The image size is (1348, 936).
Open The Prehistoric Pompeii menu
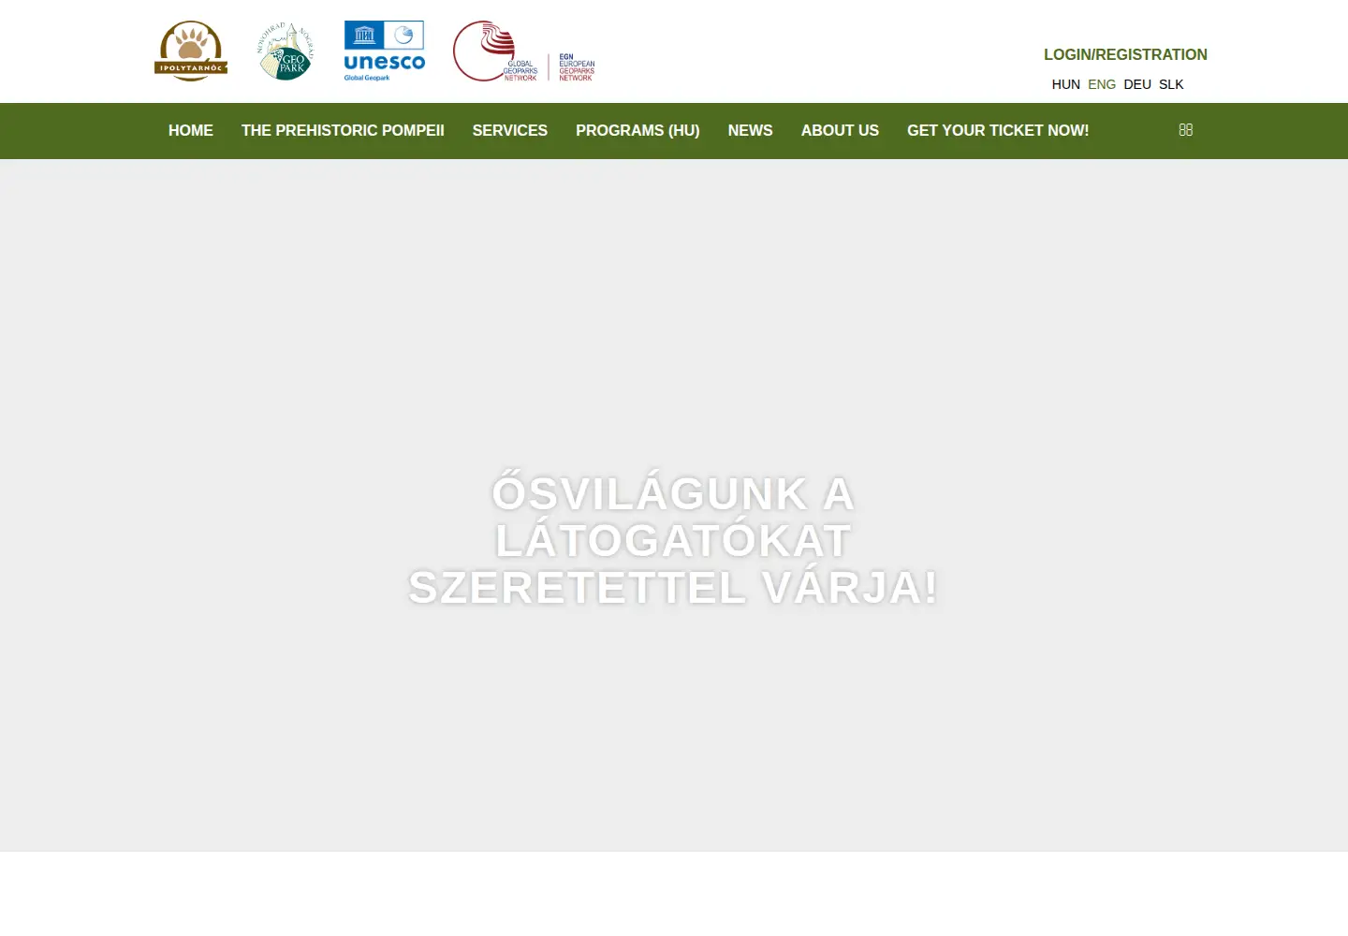343,131
